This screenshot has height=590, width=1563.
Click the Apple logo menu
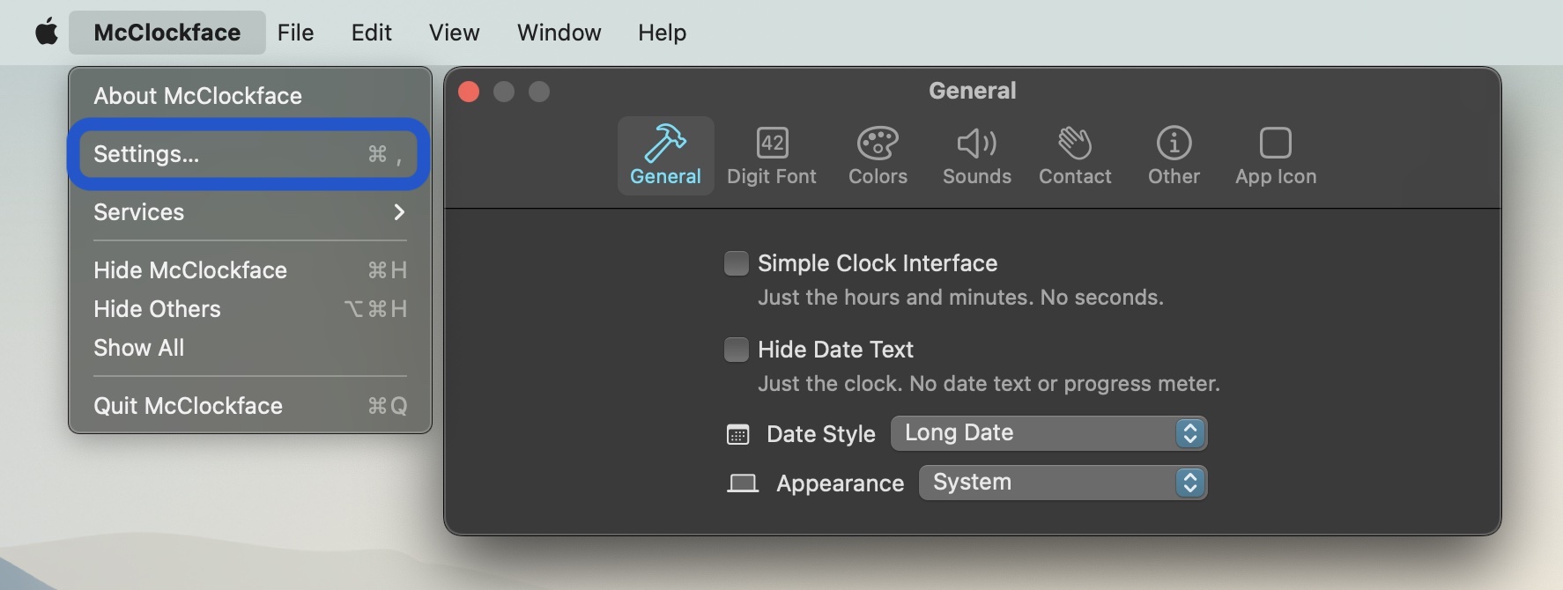point(46,33)
